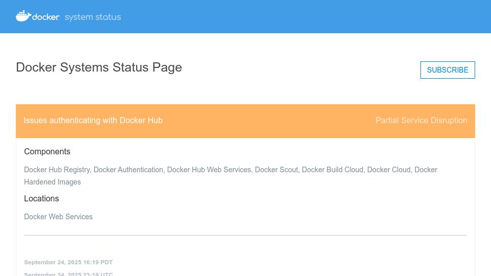491x276 pixels.
Task: Click the September 24, 2025 23:19 UTC timestamp
Action: point(68,274)
